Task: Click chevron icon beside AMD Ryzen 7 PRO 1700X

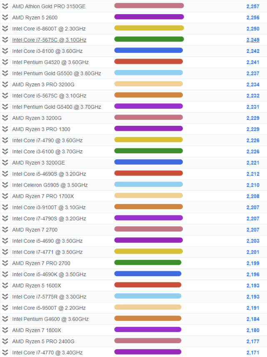Action: pyautogui.click(x=5, y=196)
